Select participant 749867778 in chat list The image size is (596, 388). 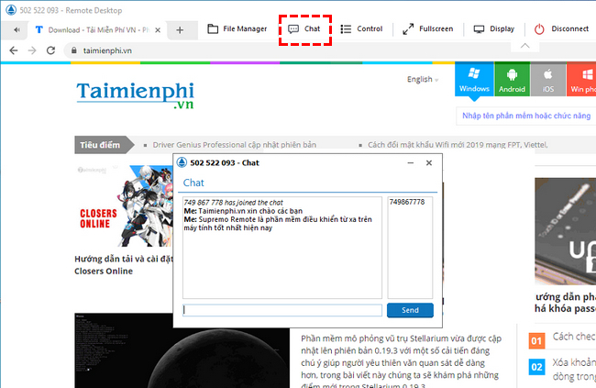(x=407, y=202)
